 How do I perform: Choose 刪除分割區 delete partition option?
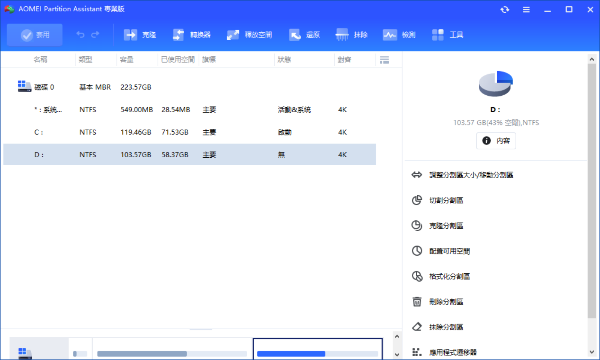click(437, 302)
